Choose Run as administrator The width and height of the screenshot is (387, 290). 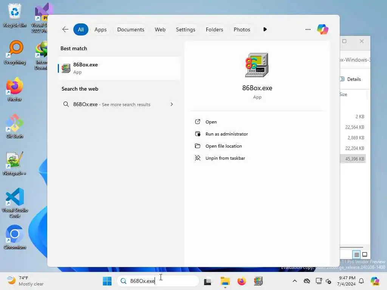tap(226, 134)
